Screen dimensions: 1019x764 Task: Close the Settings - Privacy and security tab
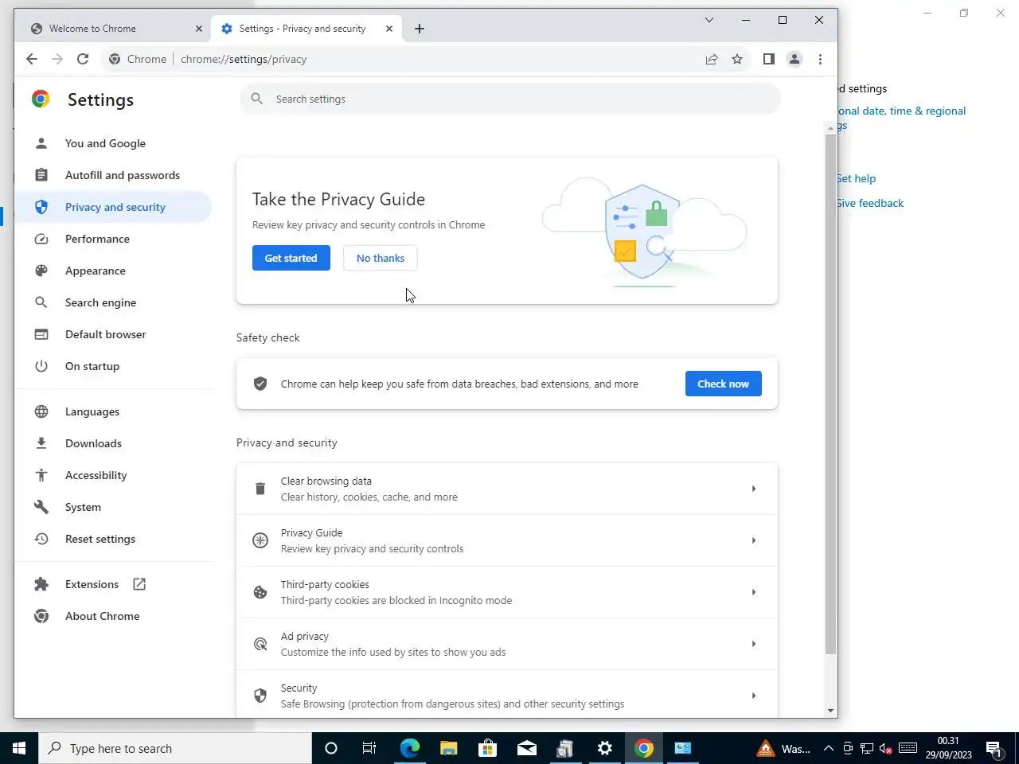389,29
